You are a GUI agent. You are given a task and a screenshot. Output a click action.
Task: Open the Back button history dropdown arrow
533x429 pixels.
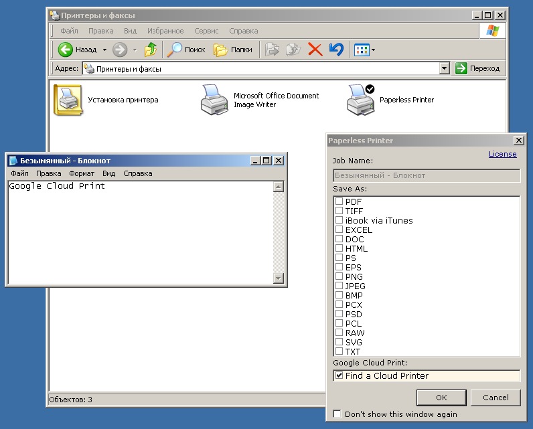click(x=104, y=50)
